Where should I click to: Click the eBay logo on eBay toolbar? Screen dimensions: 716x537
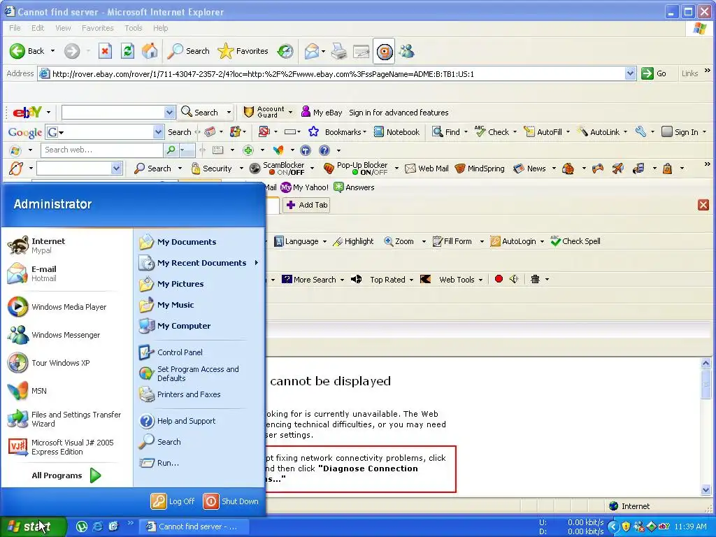click(x=27, y=112)
